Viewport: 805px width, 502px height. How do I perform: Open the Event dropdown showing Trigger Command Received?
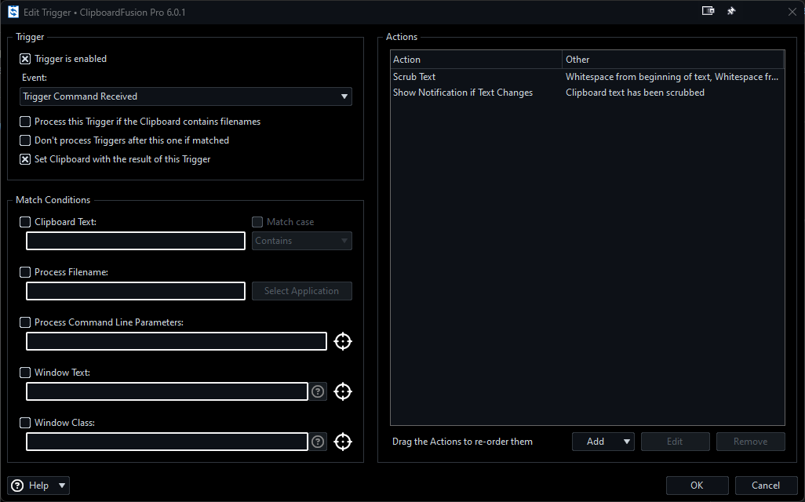coord(186,96)
